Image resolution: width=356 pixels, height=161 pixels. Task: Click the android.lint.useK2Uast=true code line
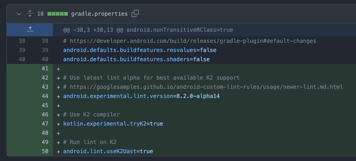pyautogui.click(x=108, y=151)
